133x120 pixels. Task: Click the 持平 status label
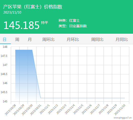pos(45,23)
